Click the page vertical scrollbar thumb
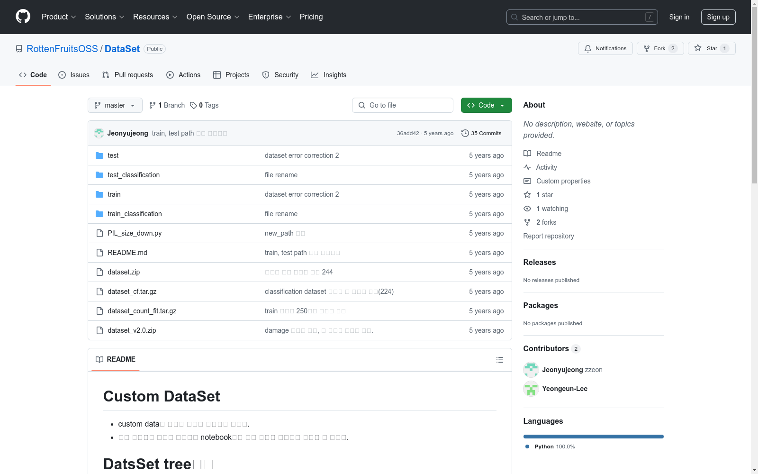 (754, 95)
